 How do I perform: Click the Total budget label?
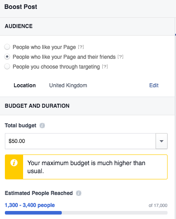[x=20, y=126]
